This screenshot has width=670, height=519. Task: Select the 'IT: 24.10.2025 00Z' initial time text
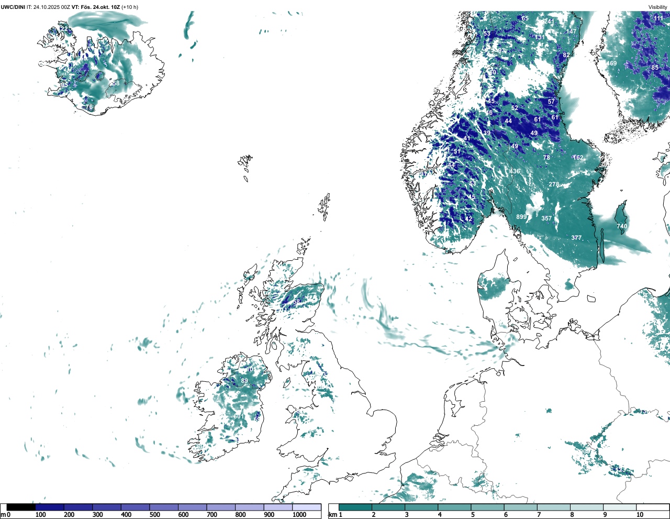coord(49,7)
